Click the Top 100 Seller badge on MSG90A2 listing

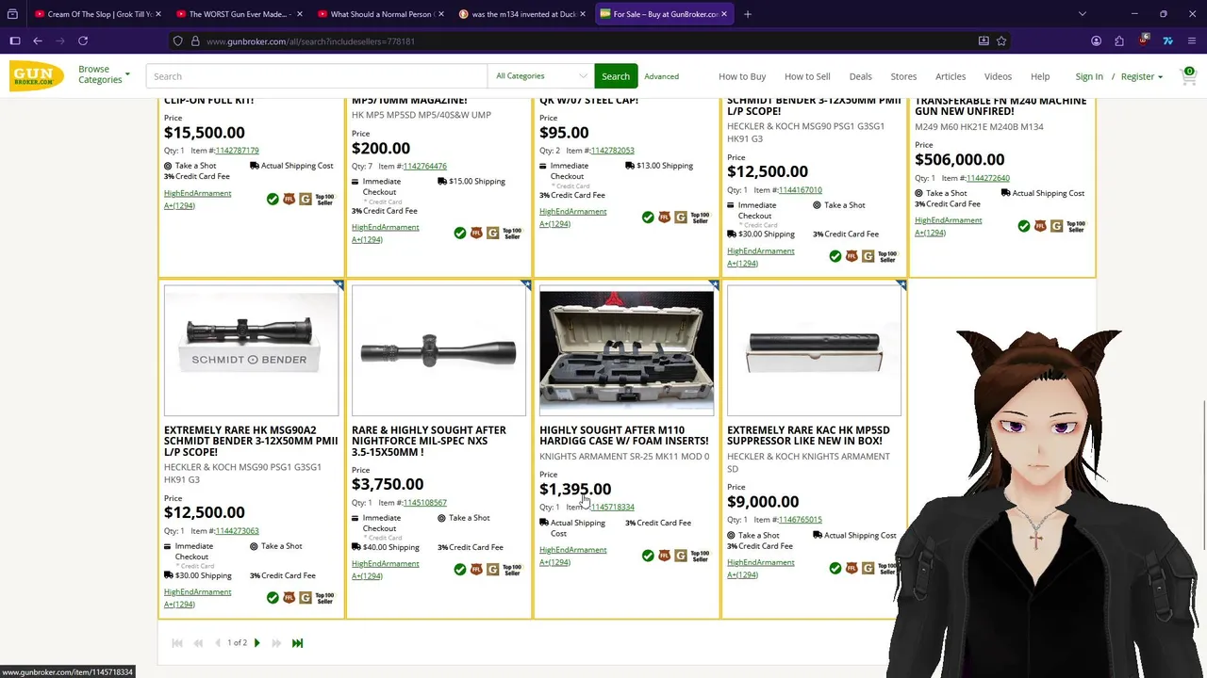tap(324, 597)
